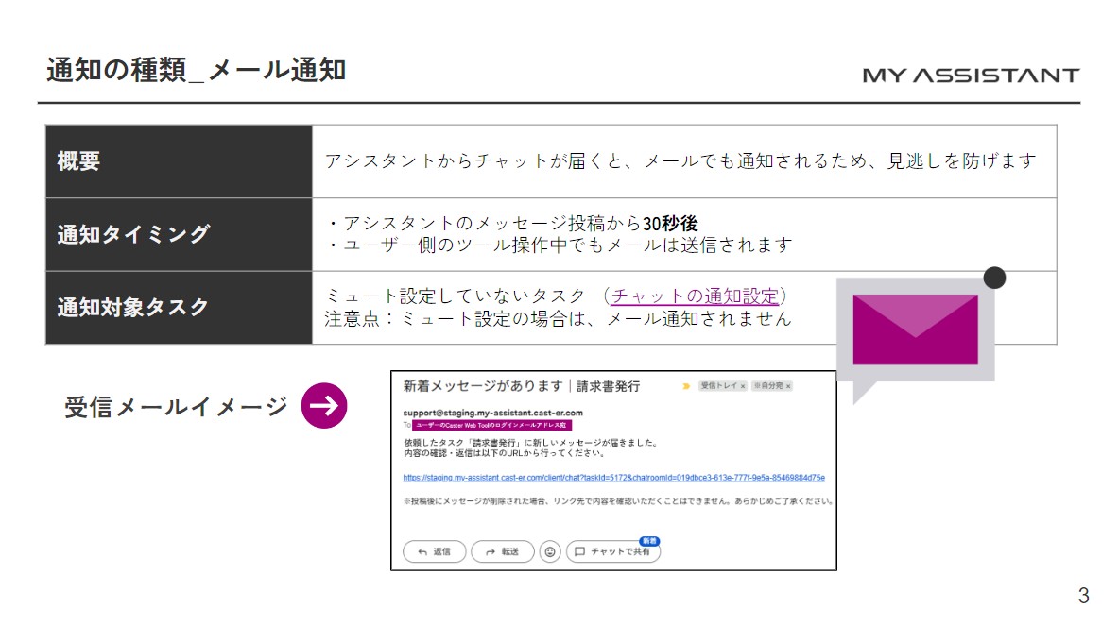The width and height of the screenshot is (1119, 625).
Task: Open the staging.my-assistant chat URL link
Action: (613, 478)
